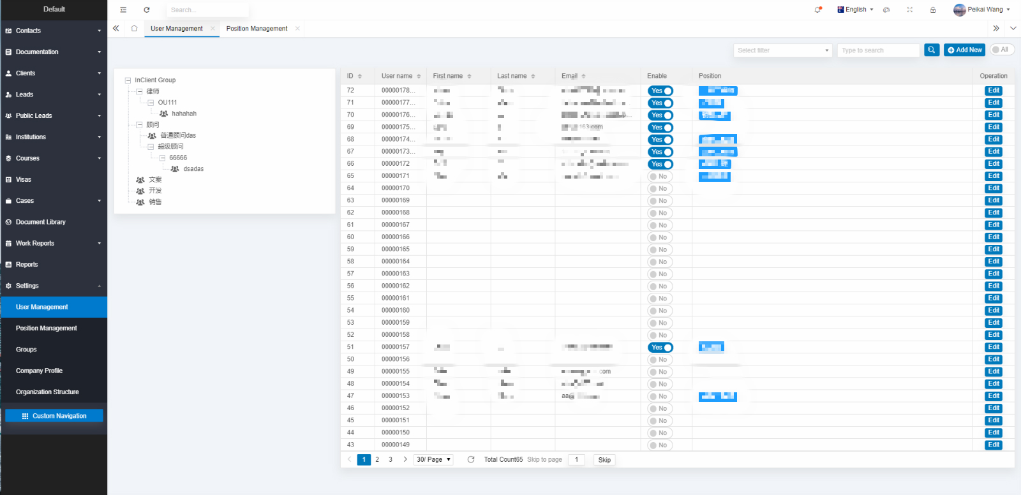Toggle Enable switch for ID 71
This screenshot has width=1021, height=495.
(x=660, y=103)
